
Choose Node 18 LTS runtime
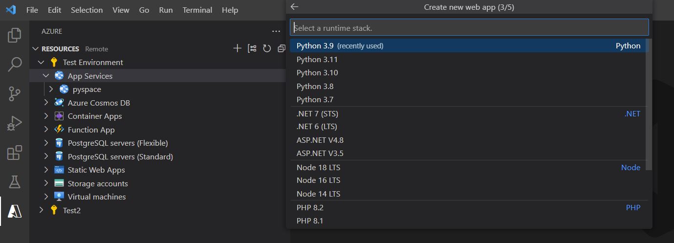318,167
